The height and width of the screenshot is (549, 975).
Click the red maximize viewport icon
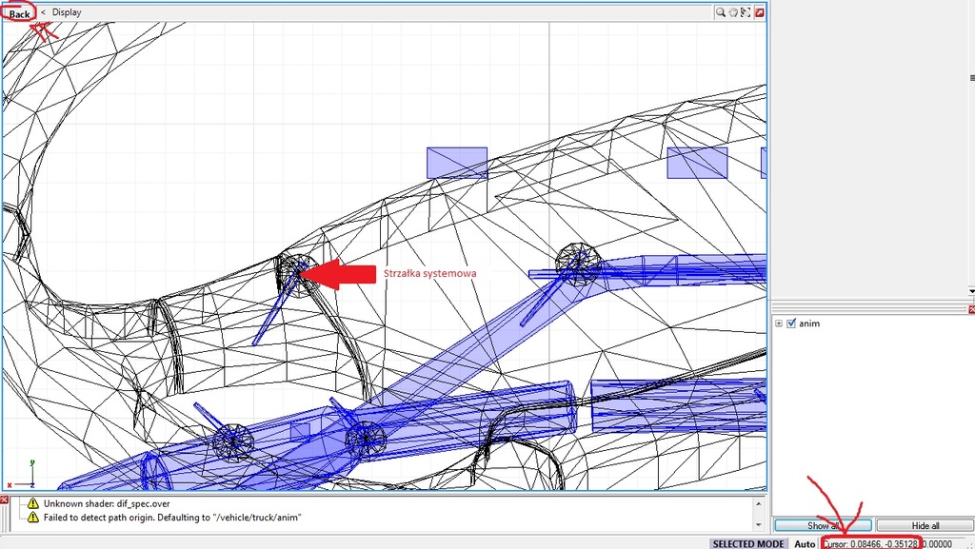tap(759, 12)
